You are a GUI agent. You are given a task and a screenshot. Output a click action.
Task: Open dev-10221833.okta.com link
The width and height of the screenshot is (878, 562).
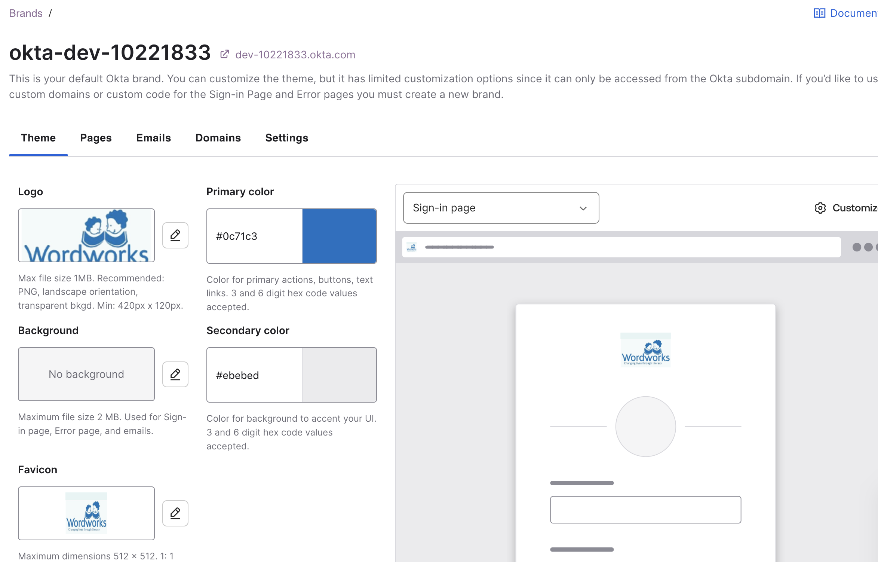(295, 55)
